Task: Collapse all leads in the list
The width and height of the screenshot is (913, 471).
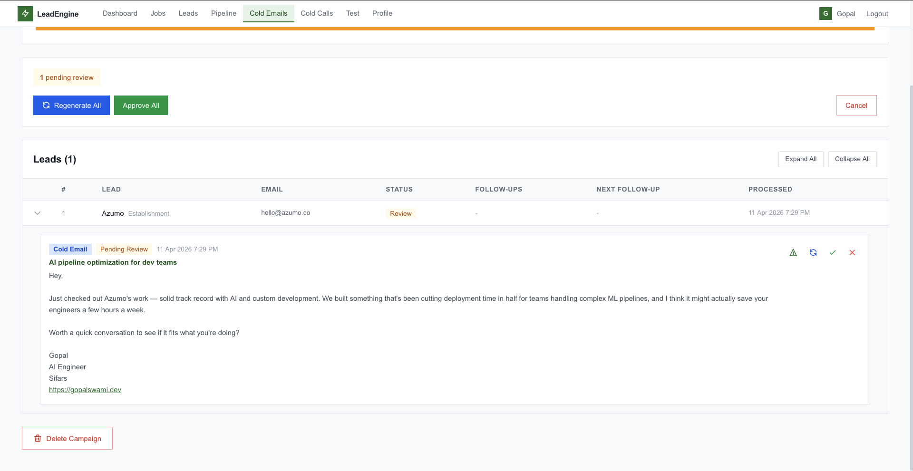Action: (x=852, y=159)
